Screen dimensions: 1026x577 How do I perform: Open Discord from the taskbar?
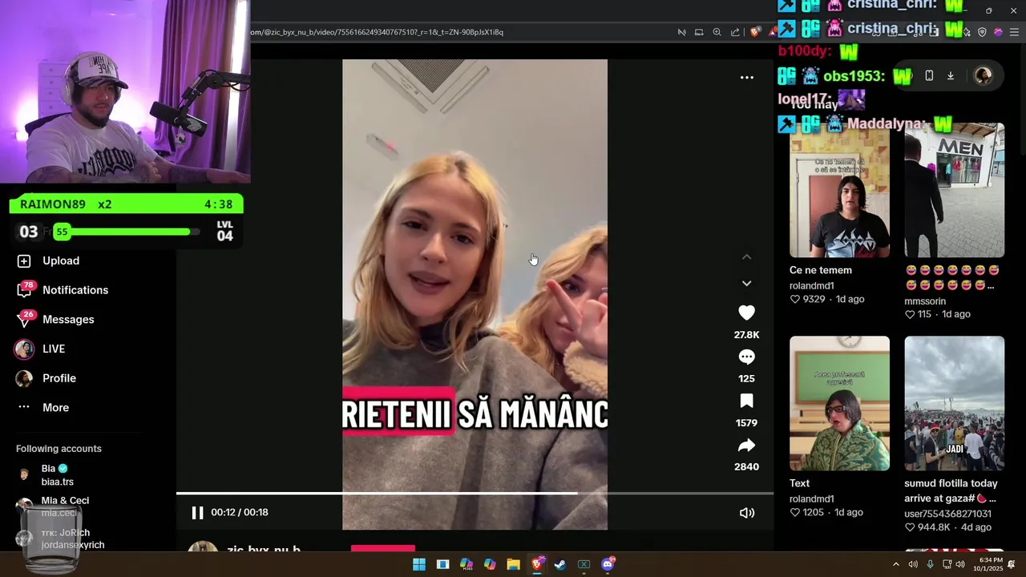[608, 564]
